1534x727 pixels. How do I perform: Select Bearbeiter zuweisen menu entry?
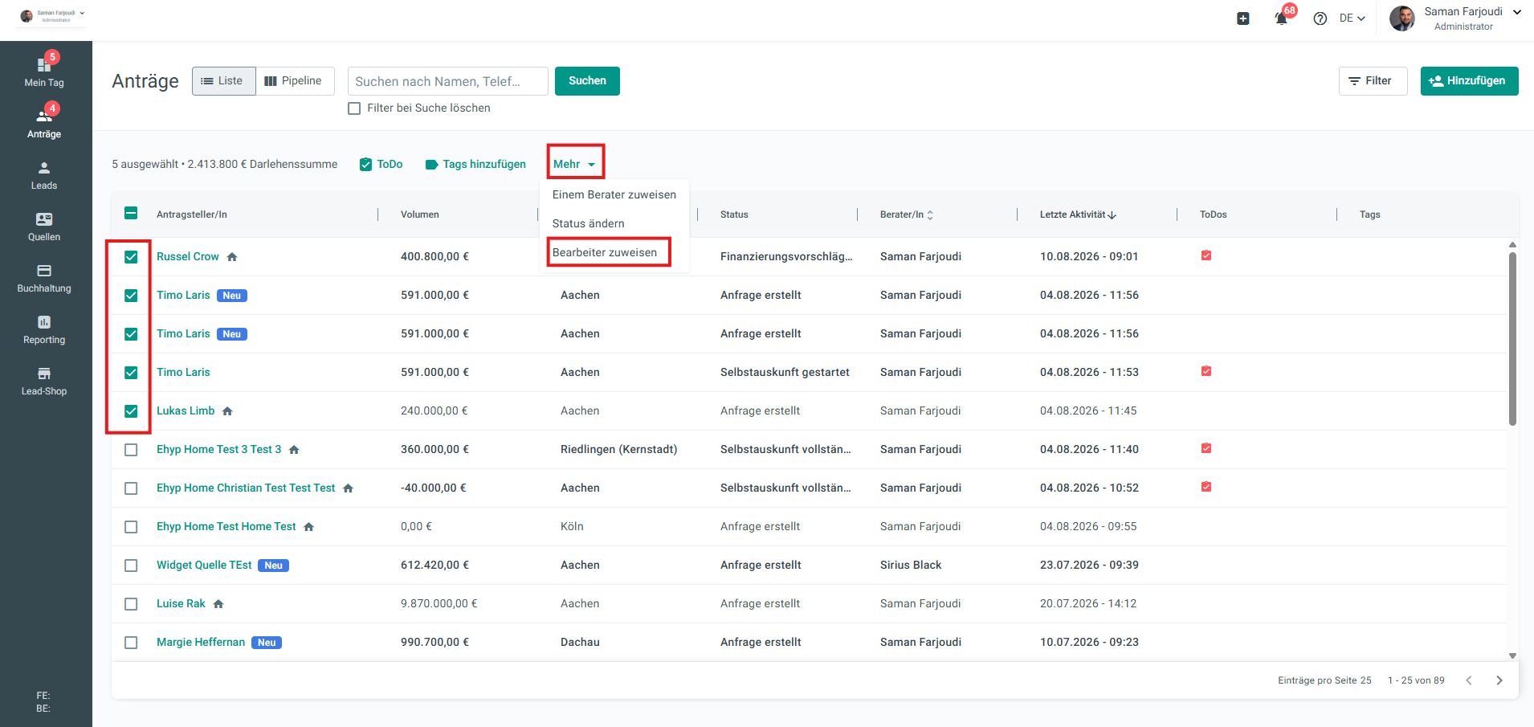coord(605,252)
